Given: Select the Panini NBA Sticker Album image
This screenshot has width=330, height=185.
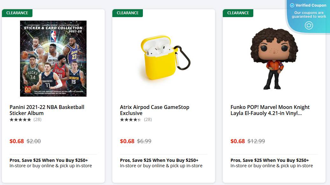Looking at the screenshot, I should coord(53,59).
